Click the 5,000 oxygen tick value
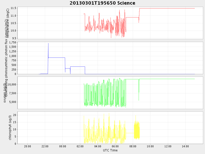The height and width of the screenshot is (154, 205). tap(13, 102)
